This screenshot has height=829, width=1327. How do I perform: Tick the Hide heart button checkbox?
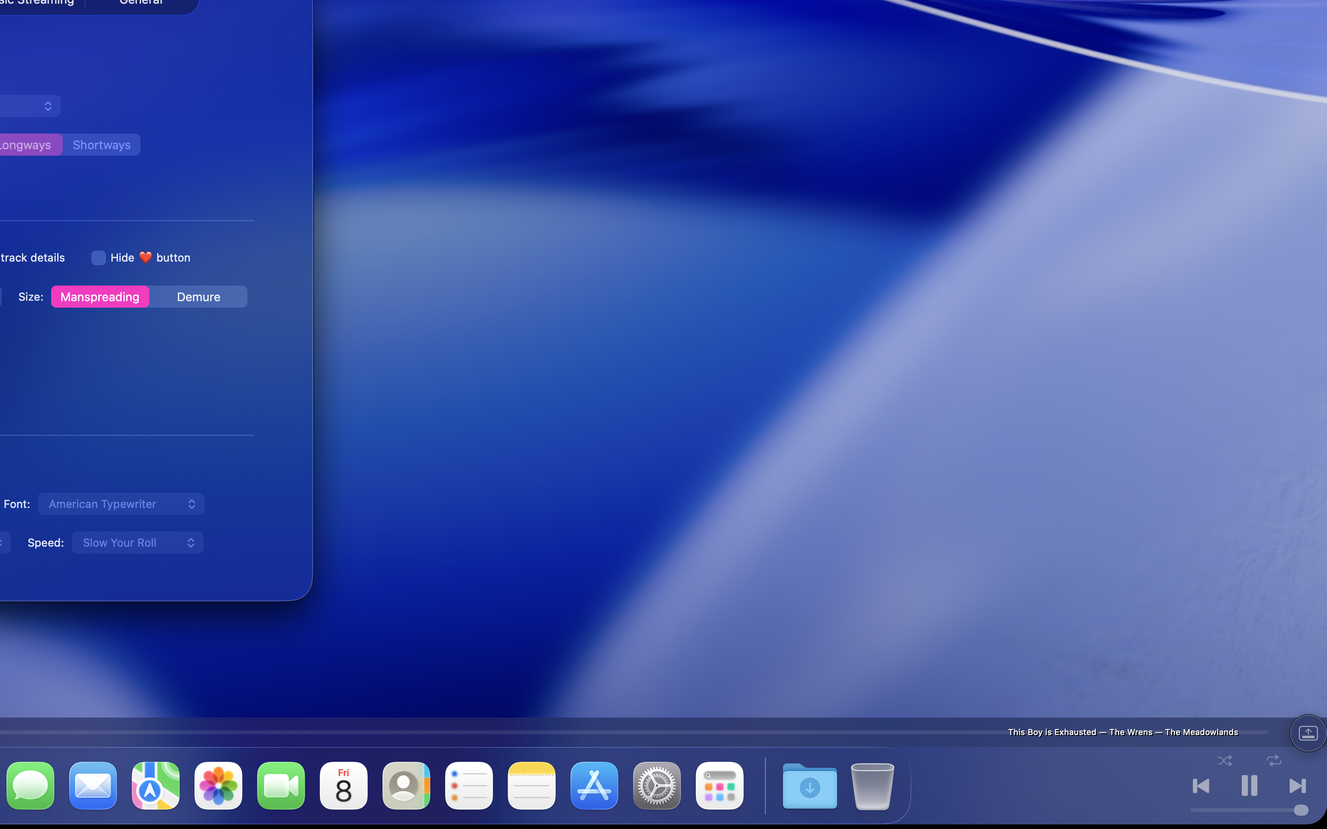[x=98, y=258]
